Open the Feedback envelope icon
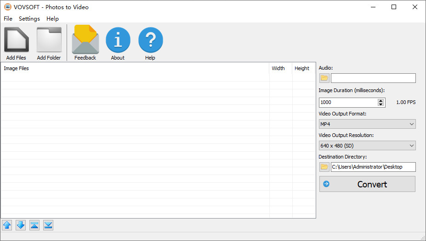 (x=85, y=39)
